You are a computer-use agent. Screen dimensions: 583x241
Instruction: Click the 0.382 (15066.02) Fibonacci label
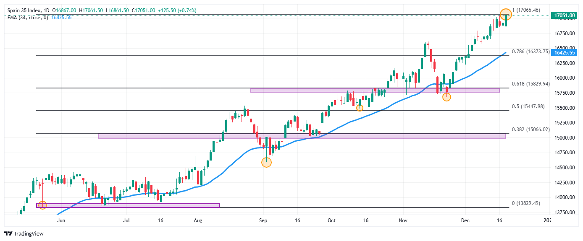point(530,130)
